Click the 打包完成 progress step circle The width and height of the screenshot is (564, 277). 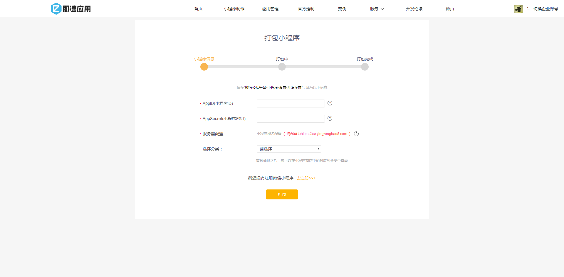coord(365,66)
